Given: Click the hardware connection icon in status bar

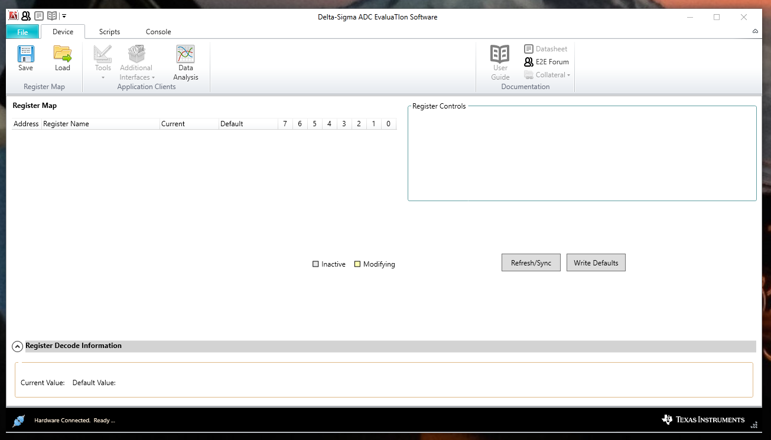Looking at the screenshot, I should click(19, 421).
